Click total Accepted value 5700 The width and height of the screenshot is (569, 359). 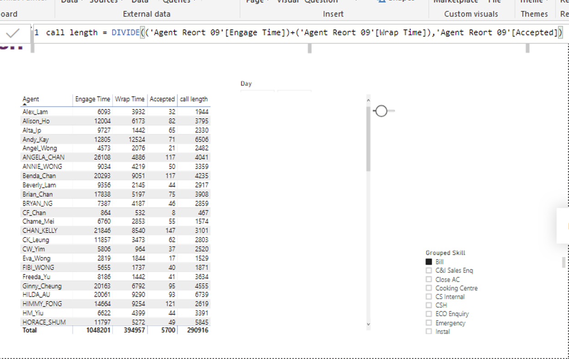coord(167,330)
